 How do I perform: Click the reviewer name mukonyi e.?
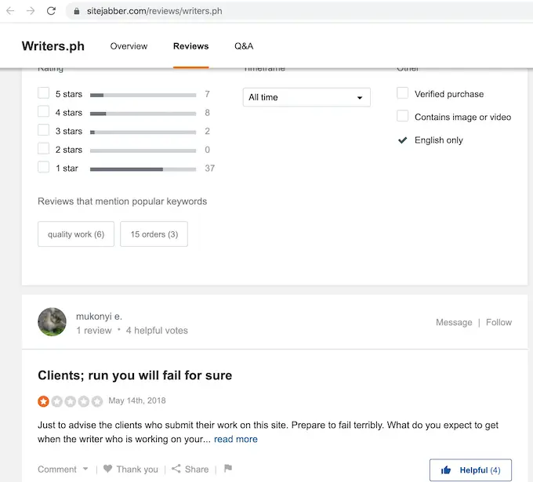point(99,317)
